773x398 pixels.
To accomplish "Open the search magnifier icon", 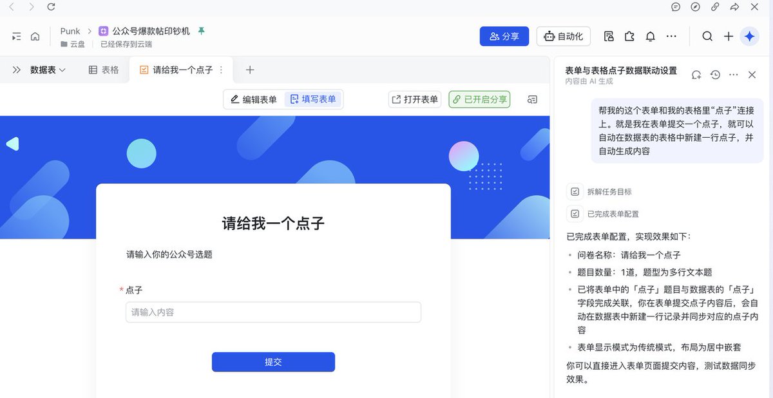I will [707, 37].
